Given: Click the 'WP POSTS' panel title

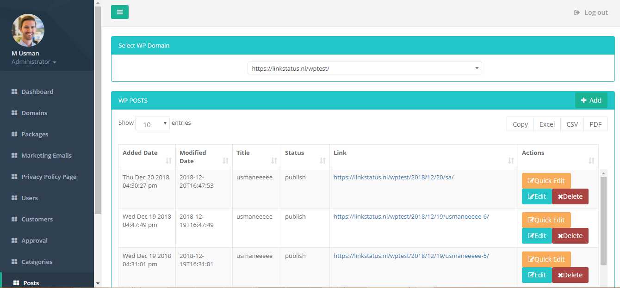Looking at the screenshot, I should [x=133, y=101].
